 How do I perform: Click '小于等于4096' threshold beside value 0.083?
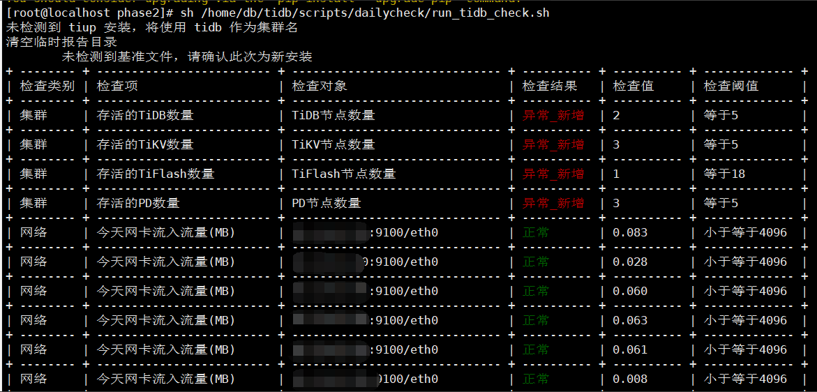(745, 232)
